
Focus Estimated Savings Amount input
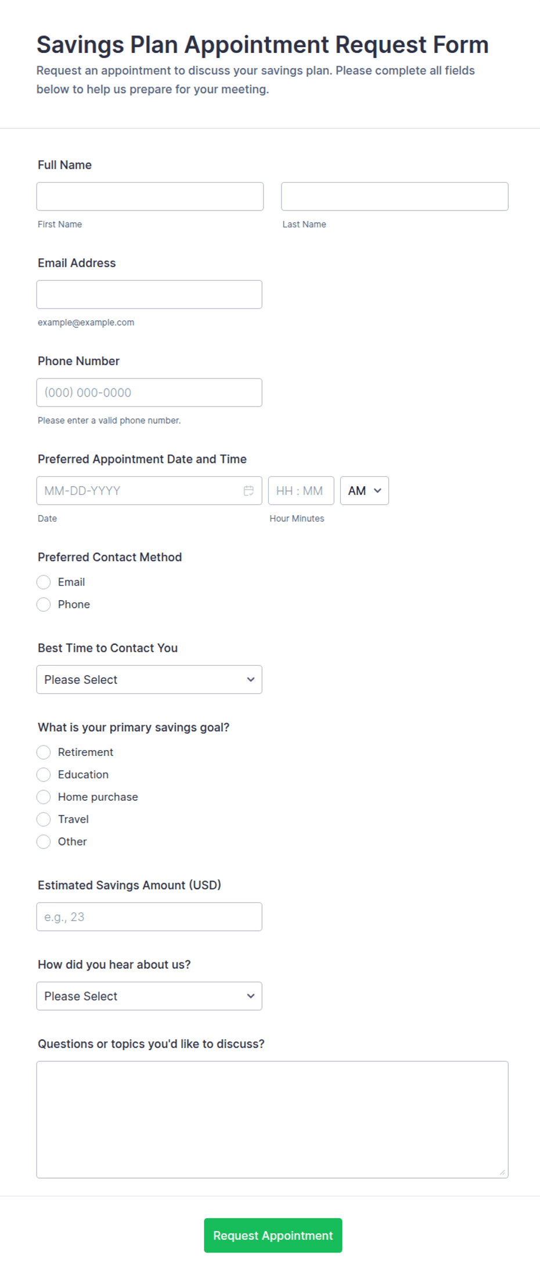click(149, 917)
